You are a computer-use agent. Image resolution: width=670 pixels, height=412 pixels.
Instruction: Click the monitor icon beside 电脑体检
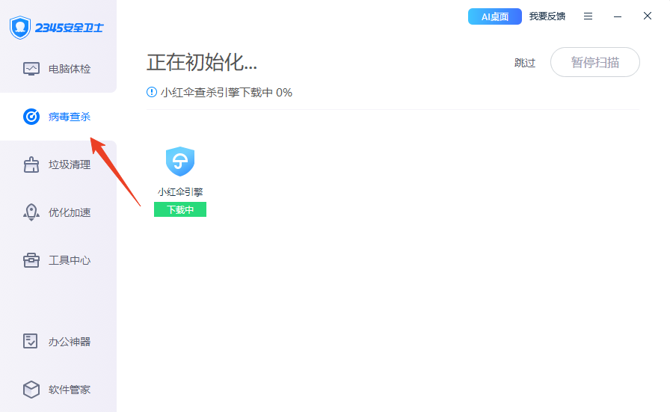tap(31, 69)
